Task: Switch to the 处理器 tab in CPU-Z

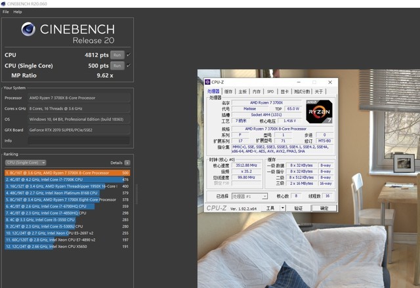Action: (x=213, y=92)
